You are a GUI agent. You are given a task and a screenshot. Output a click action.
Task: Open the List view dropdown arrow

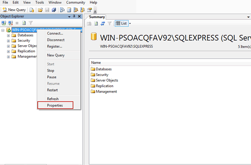pyautogui.click(x=130, y=24)
